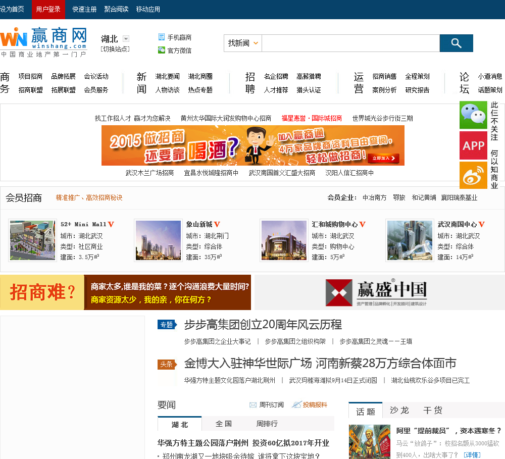Click the search magnifier button
The height and width of the screenshot is (459, 505).
pyautogui.click(x=456, y=43)
